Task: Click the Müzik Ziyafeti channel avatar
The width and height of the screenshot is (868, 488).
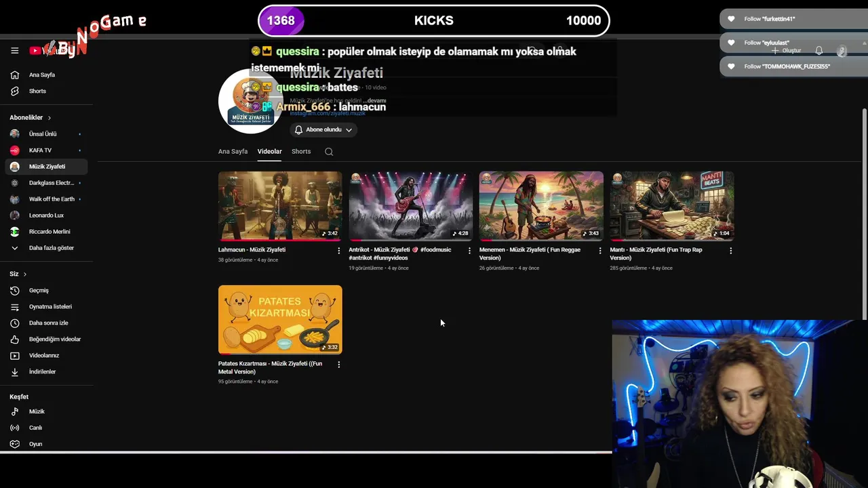Action: 250,102
